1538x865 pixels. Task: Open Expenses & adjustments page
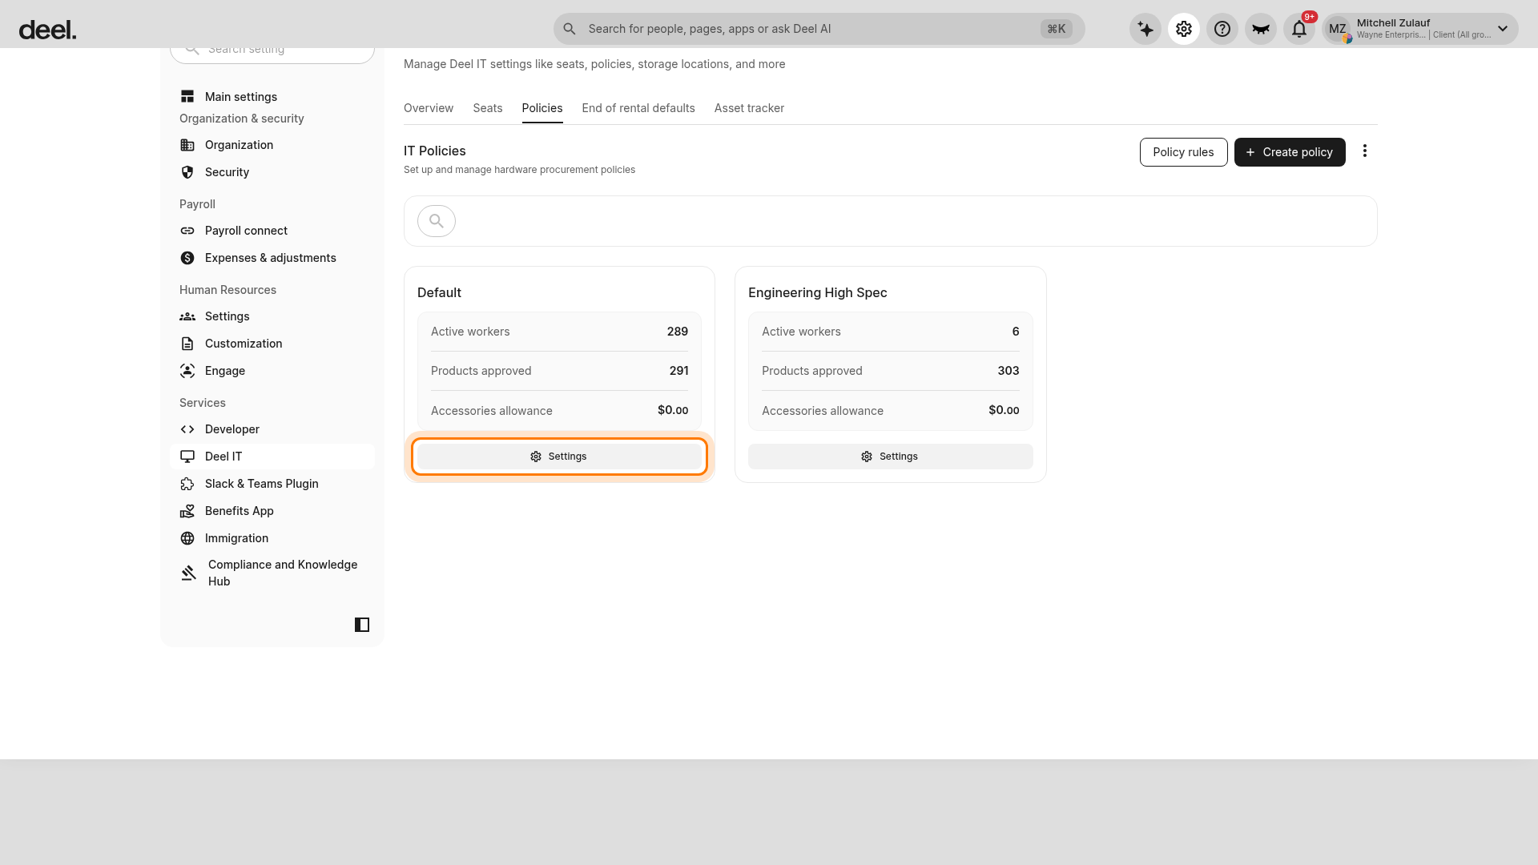272,258
